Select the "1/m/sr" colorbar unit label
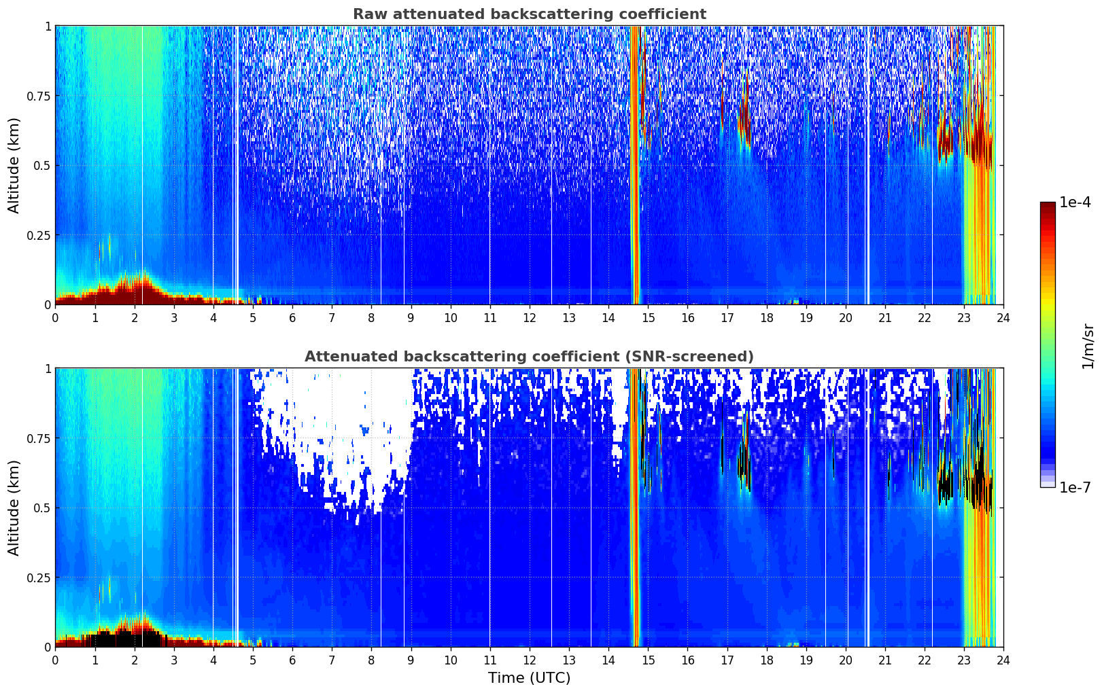Image resolution: width=1102 pixels, height=693 pixels. (x=1088, y=345)
